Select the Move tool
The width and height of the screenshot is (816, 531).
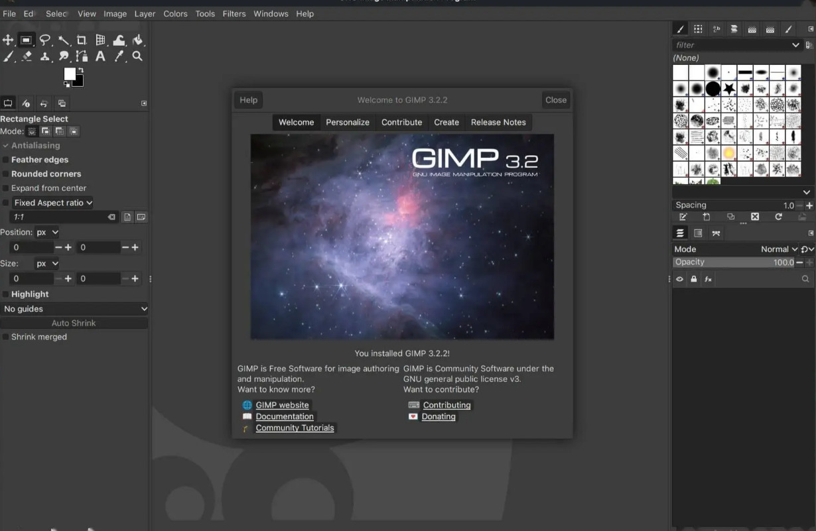pyautogui.click(x=8, y=40)
